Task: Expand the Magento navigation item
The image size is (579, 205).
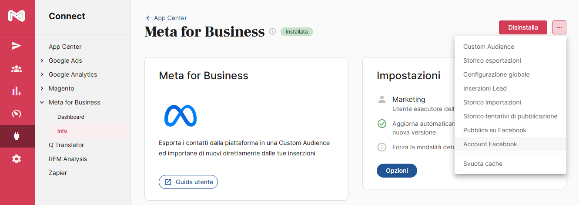Action: (42, 88)
